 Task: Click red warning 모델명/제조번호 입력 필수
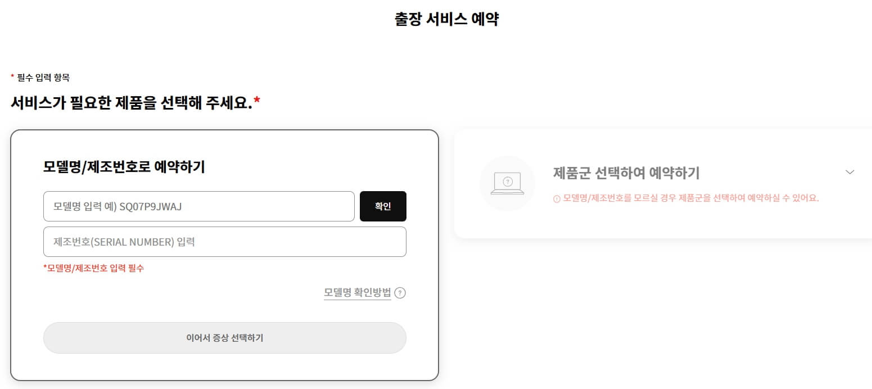pos(94,268)
